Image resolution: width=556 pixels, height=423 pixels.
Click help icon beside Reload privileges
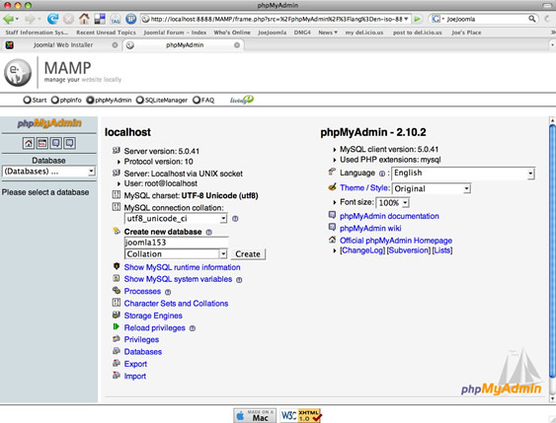(193, 328)
